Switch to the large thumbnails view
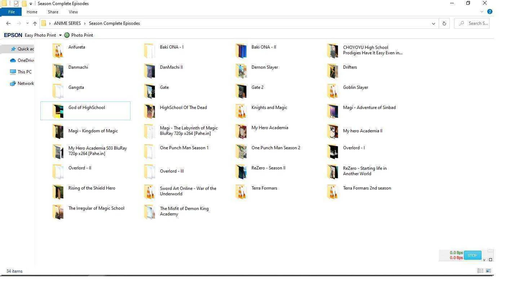This screenshot has width=519, height=291. coord(488,271)
